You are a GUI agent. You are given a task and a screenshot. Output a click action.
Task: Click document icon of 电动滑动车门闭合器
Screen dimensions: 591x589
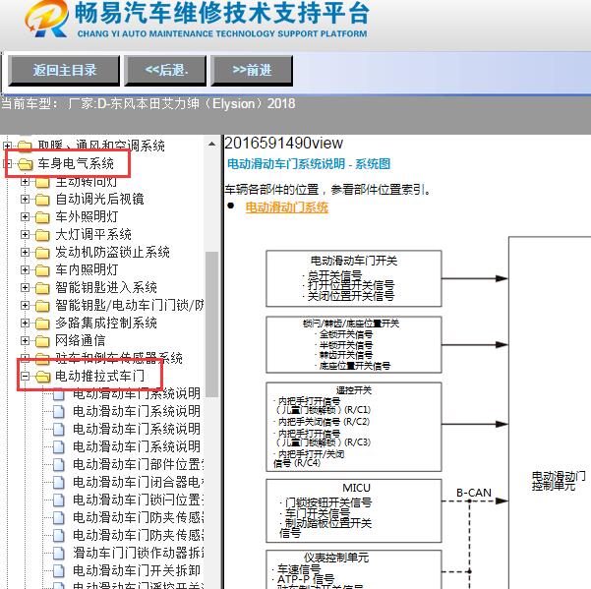point(58,482)
